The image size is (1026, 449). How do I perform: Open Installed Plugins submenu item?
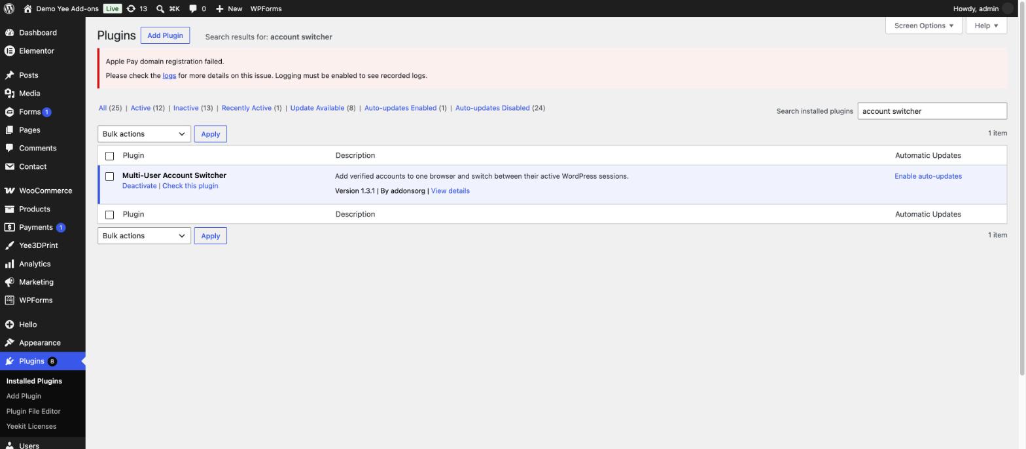click(x=34, y=381)
